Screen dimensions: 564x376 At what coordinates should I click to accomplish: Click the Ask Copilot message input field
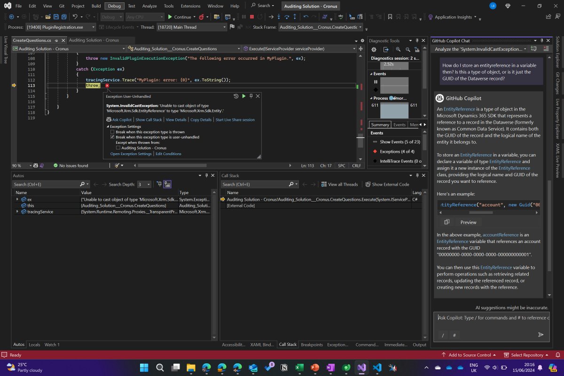click(491, 318)
